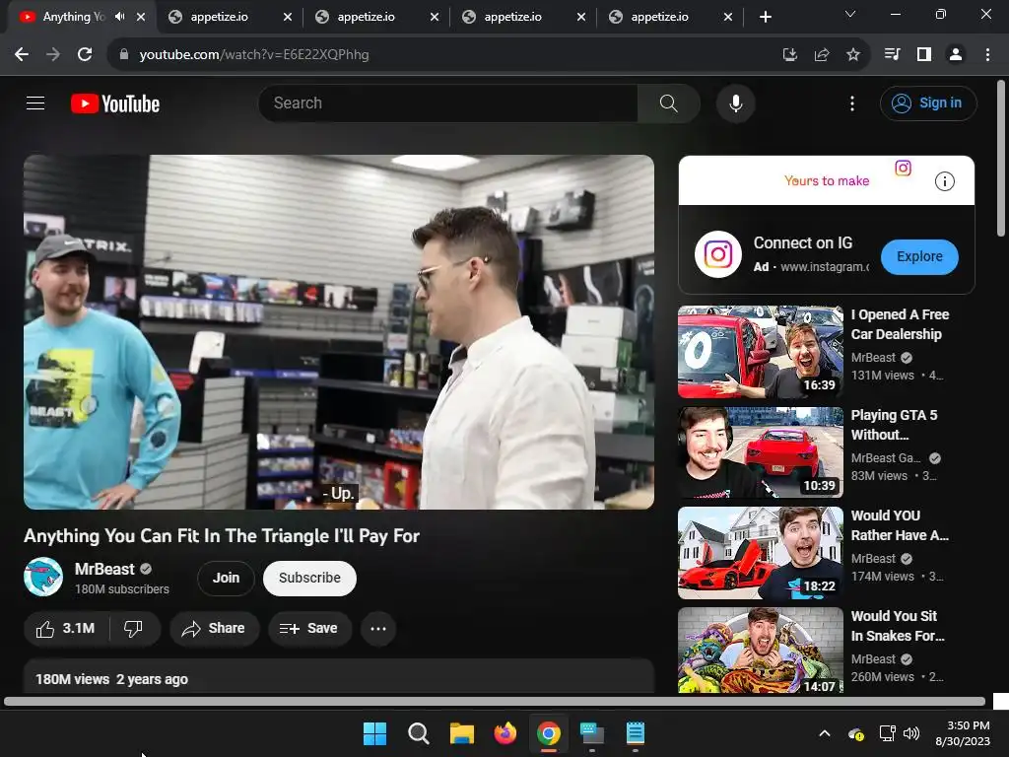Switch to the fourth appetize.io tab
This screenshot has width=1009, height=757.
coord(670,17)
